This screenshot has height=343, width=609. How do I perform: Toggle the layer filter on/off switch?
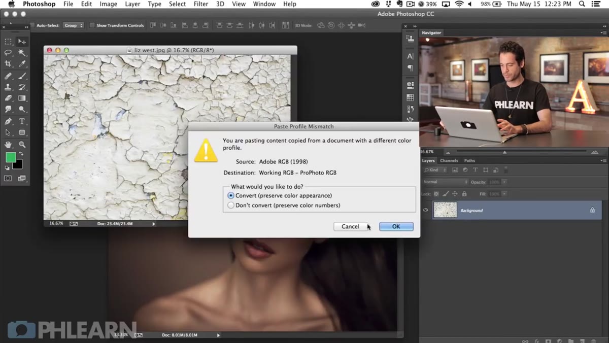(505, 170)
